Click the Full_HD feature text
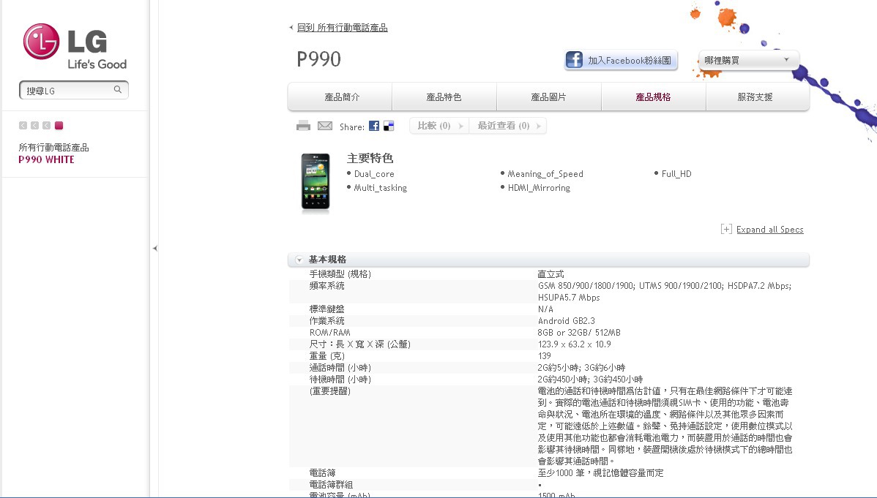 pyautogui.click(x=676, y=174)
